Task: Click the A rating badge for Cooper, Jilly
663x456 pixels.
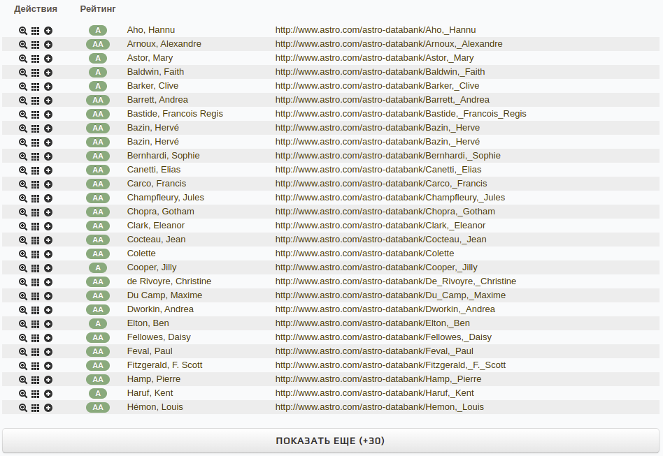Action: coord(98,267)
